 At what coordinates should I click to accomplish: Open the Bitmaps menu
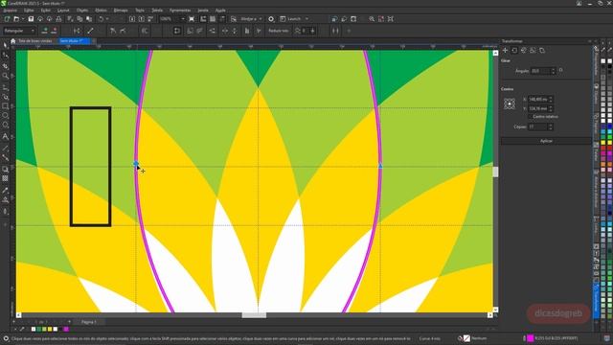(x=121, y=11)
